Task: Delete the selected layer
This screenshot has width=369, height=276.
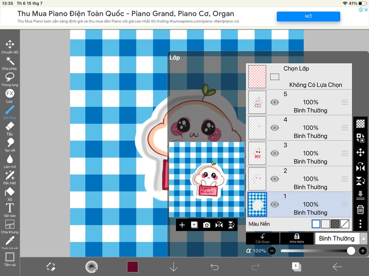Action: tap(360, 210)
